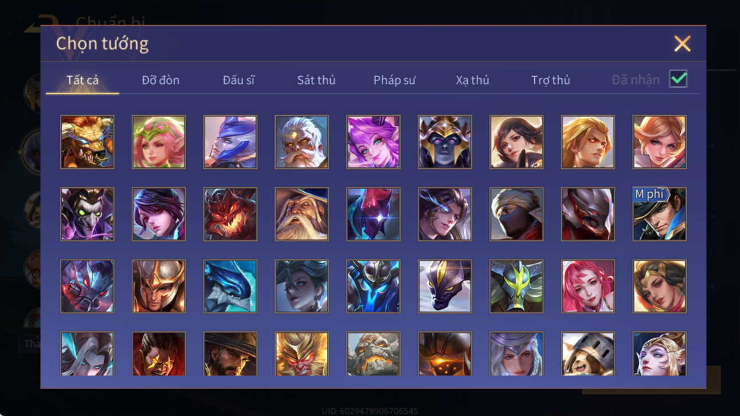Screen dimensions: 740x416
Task: Pick the hero marked 'M phí' free label
Action: click(659, 214)
